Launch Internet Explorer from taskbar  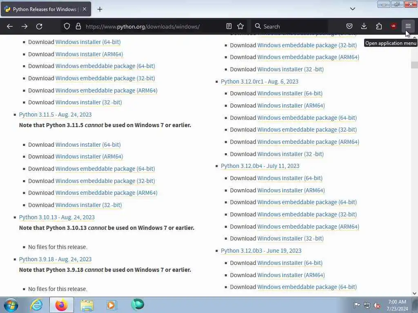36,305
